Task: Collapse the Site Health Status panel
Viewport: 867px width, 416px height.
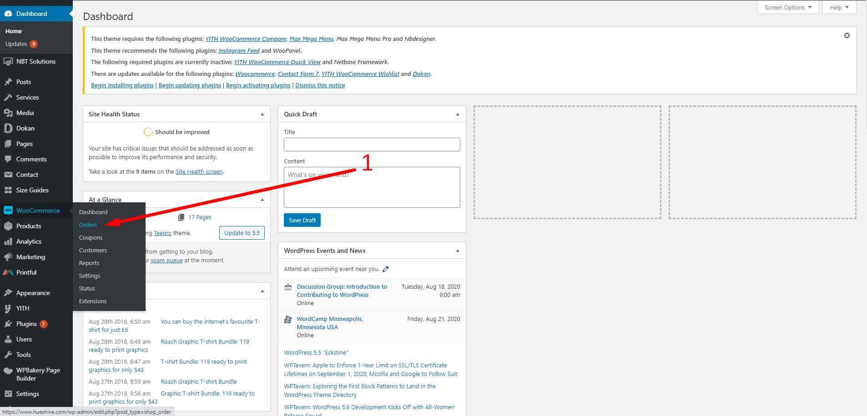Action: click(262, 114)
